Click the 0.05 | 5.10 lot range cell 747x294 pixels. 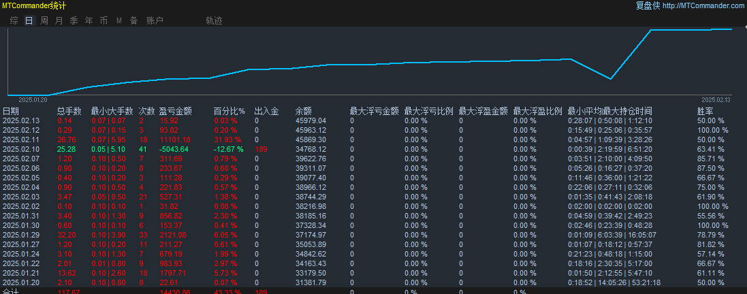108,149
